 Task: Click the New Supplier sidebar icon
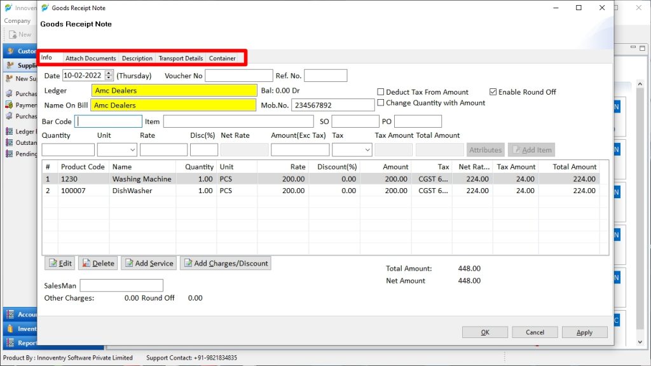[9, 78]
